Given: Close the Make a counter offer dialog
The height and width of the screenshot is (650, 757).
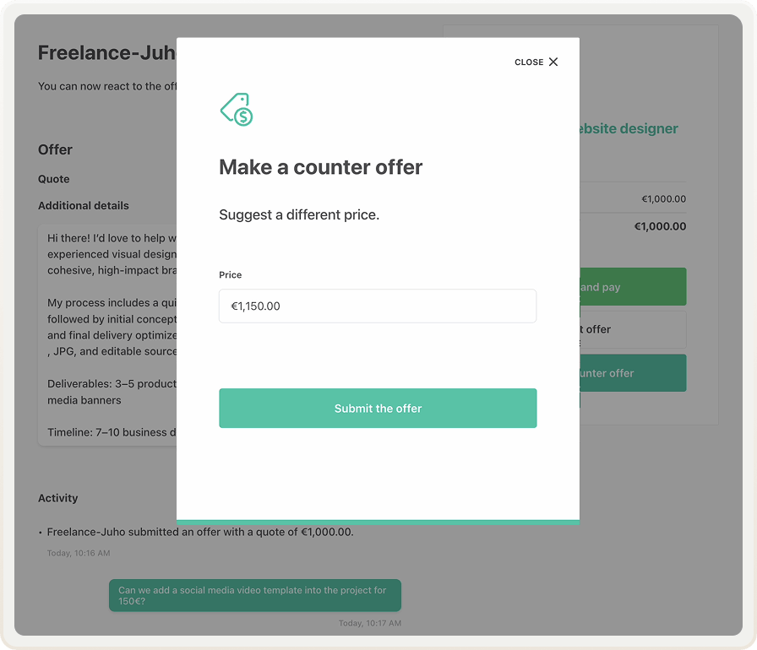Looking at the screenshot, I should click(536, 62).
